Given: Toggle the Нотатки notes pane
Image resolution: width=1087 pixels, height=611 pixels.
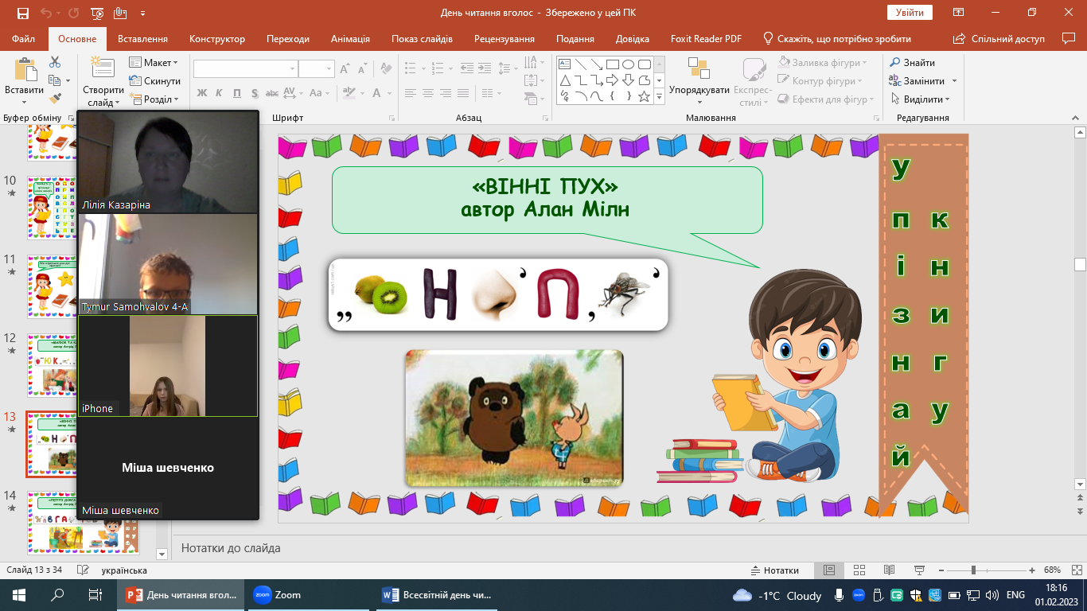Looking at the screenshot, I should click(775, 570).
